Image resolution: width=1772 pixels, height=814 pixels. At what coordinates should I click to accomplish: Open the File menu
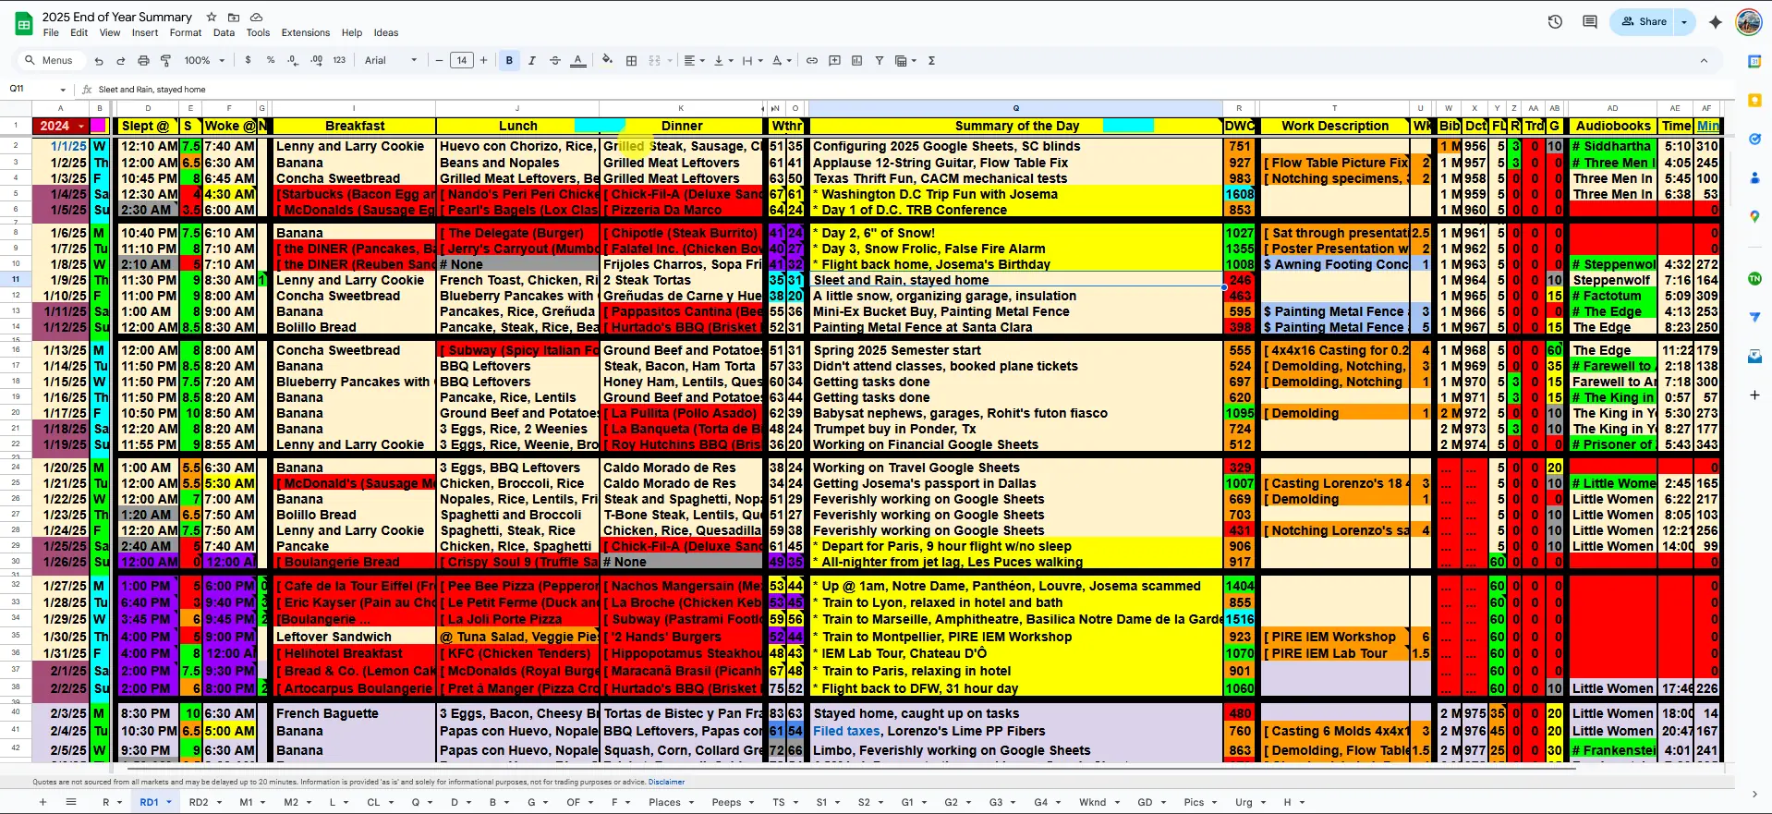[51, 32]
